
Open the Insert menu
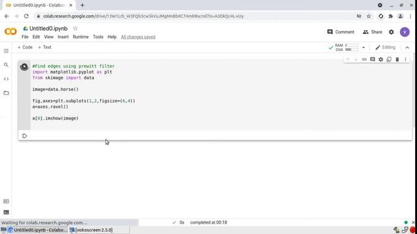[63, 37]
